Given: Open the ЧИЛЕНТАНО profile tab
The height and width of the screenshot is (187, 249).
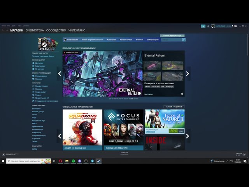Looking at the screenshot, I should [x=77, y=30].
